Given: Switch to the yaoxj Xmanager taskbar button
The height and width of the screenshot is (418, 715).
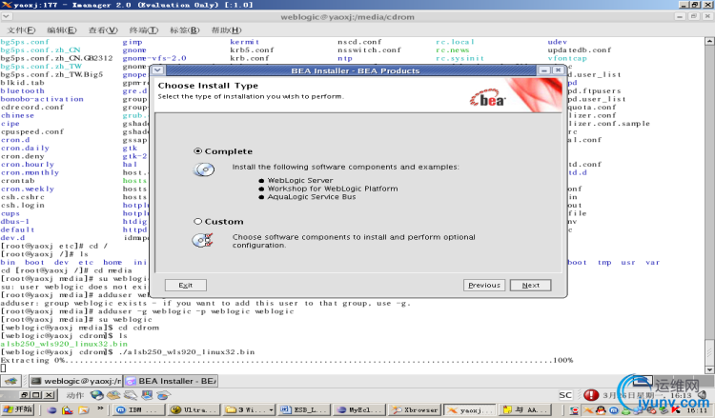Looking at the screenshot, I should (470, 409).
